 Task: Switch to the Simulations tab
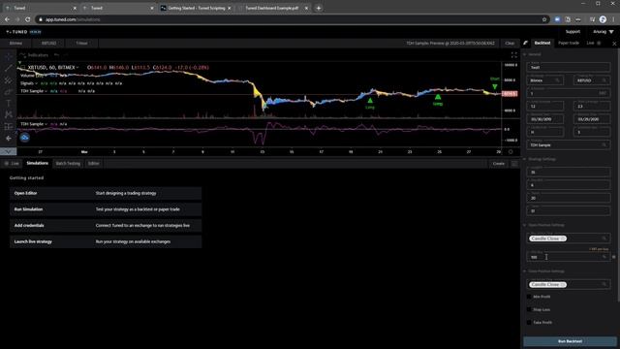pyautogui.click(x=37, y=163)
